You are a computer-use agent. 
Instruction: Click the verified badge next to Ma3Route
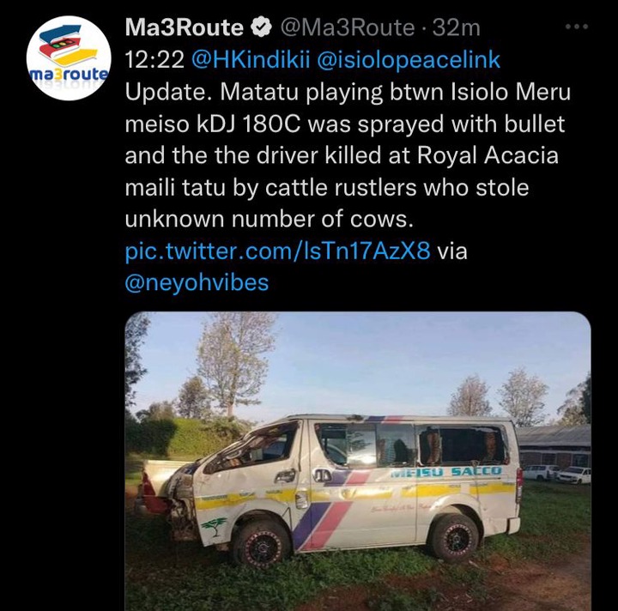(x=262, y=28)
